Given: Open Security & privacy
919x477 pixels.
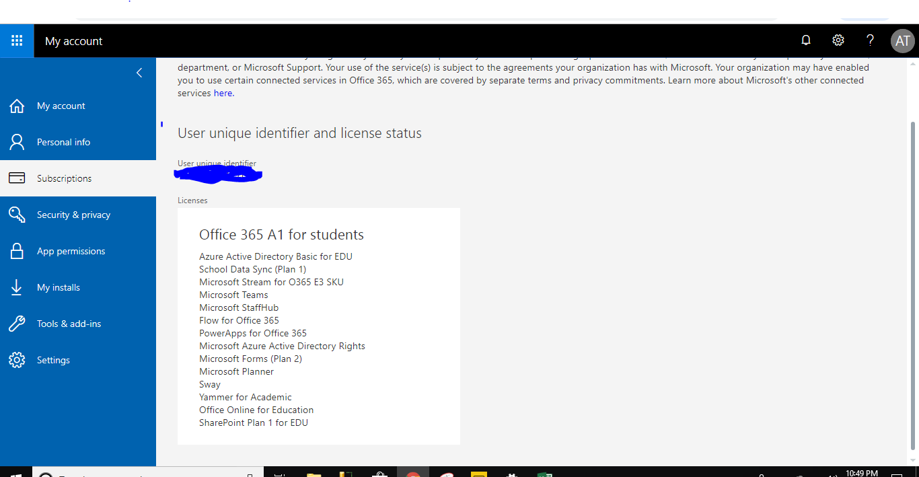Looking at the screenshot, I should tap(78, 215).
